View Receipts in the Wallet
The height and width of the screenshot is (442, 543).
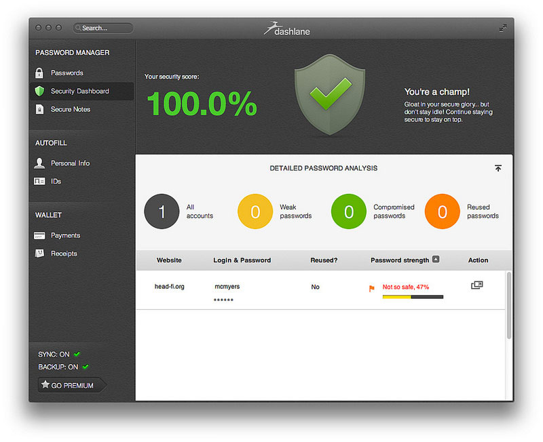81,254
